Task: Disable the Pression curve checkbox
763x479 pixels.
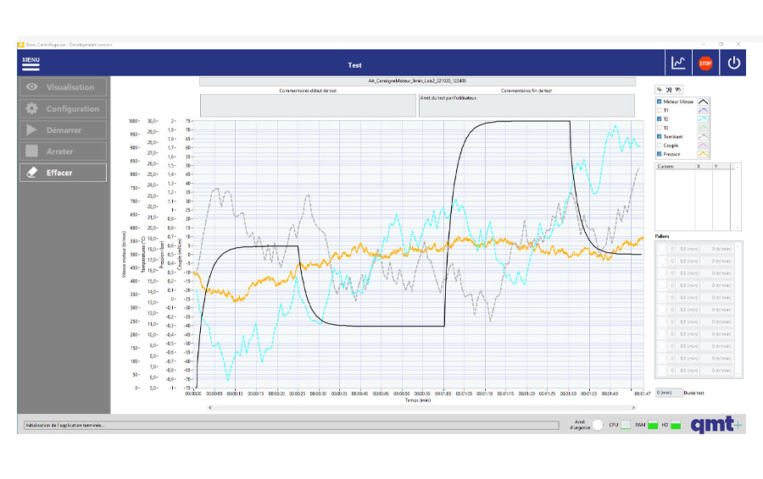Action: (660, 154)
